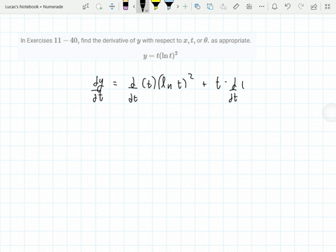Click the Ink to Text icon
Image resolution: width=336 pixels, height=252 pixels.
tap(223, 6)
